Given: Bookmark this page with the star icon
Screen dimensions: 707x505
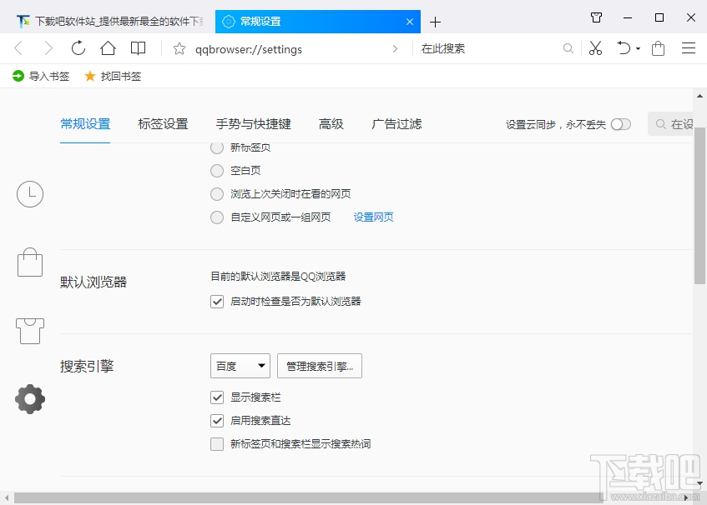Looking at the screenshot, I should tap(179, 48).
